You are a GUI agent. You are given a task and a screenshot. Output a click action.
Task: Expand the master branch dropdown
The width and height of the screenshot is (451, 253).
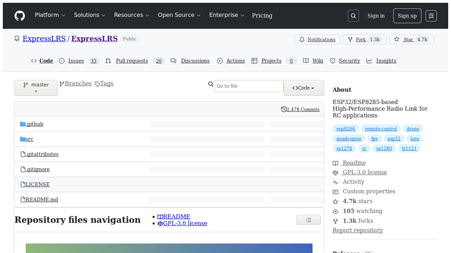pos(36,88)
